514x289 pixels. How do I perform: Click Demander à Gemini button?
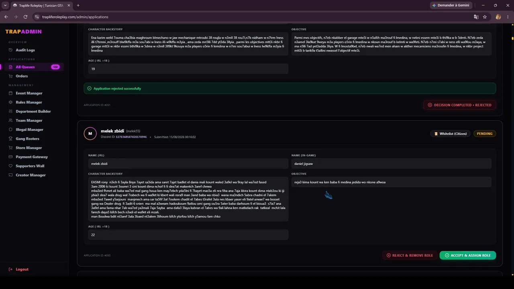(x=451, y=5)
